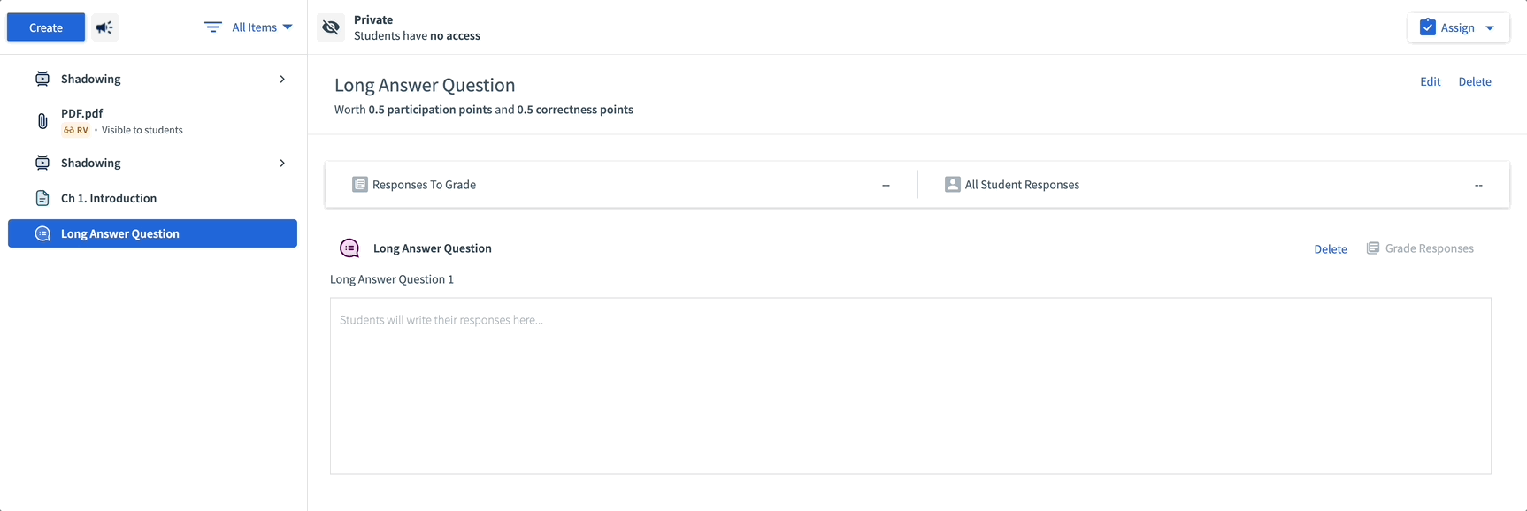Click the Long Answer Question sidebar icon
The width and height of the screenshot is (1527, 511).
[x=42, y=233]
